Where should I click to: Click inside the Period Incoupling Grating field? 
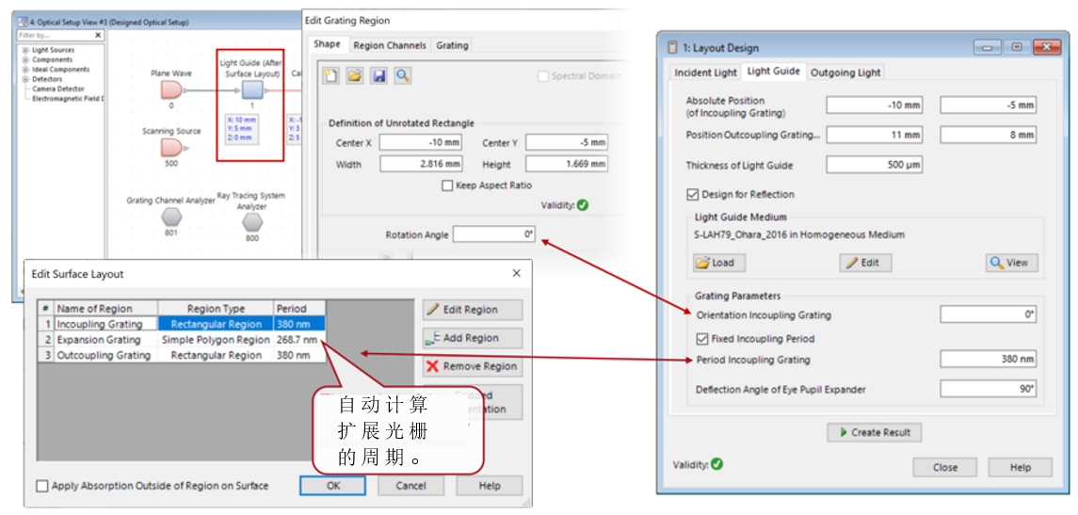point(989,360)
